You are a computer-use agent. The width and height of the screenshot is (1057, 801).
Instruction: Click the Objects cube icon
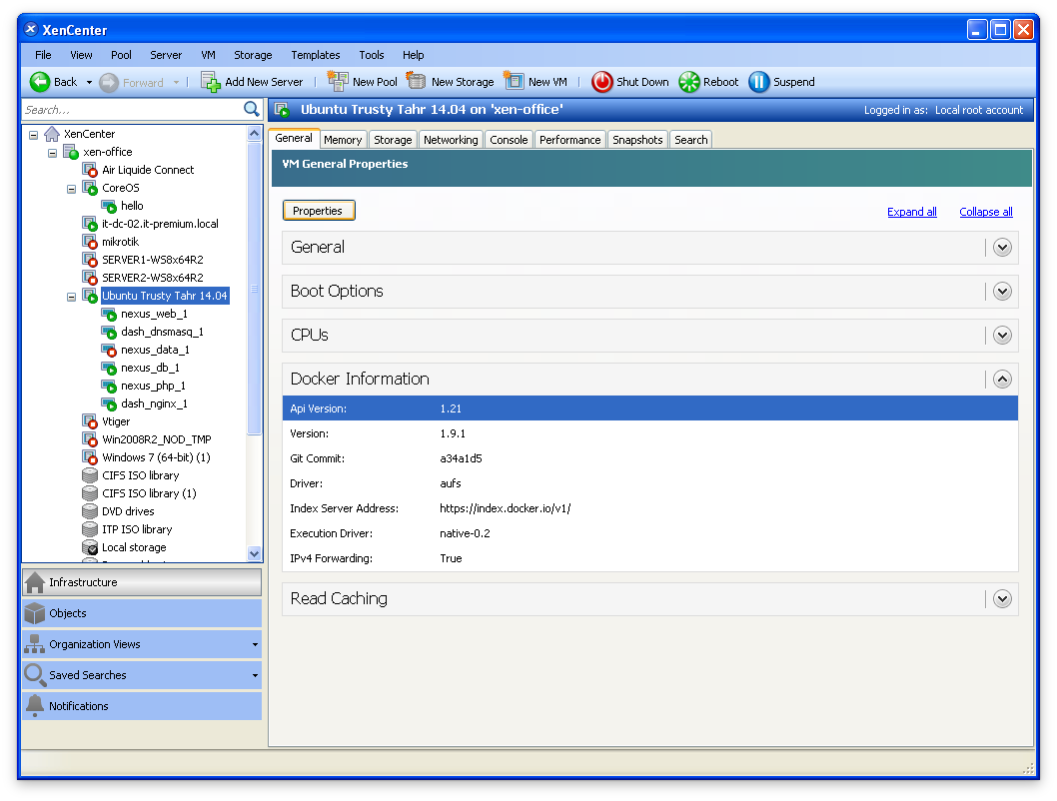35,613
